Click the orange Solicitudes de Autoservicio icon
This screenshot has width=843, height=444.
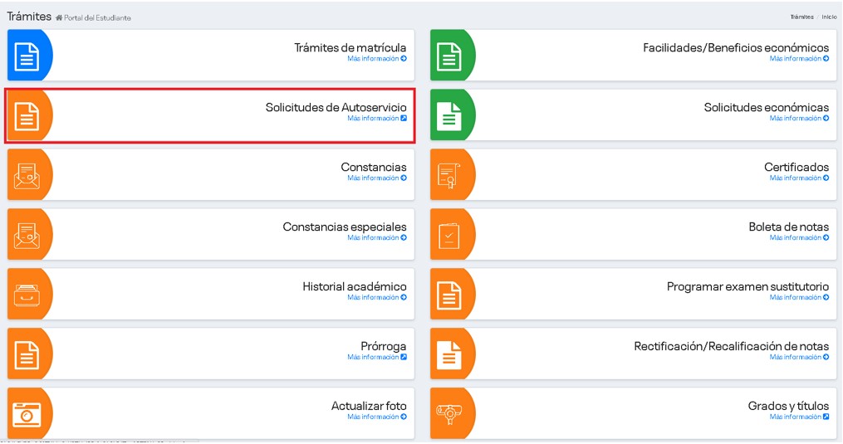pos(27,116)
